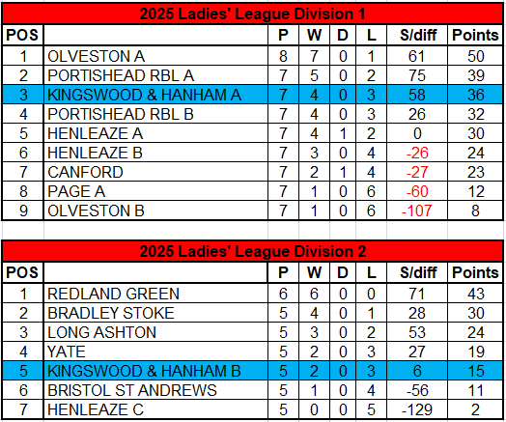Click LONG ASHTON team name cell
The height and width of the screenshot is (422, 506).
pos(155,332)
